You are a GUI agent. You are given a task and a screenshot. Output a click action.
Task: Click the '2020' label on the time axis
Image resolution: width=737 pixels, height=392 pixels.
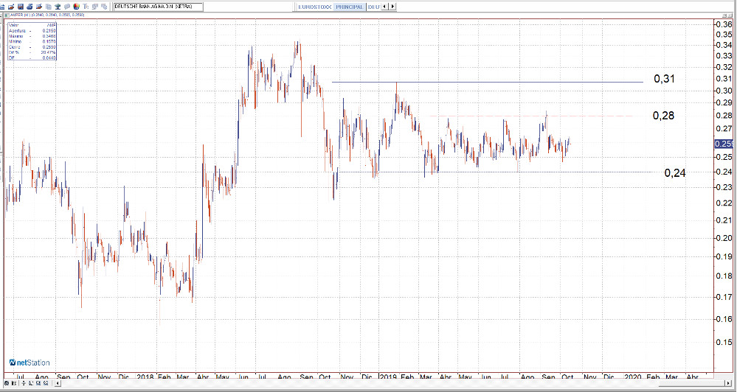632,377
